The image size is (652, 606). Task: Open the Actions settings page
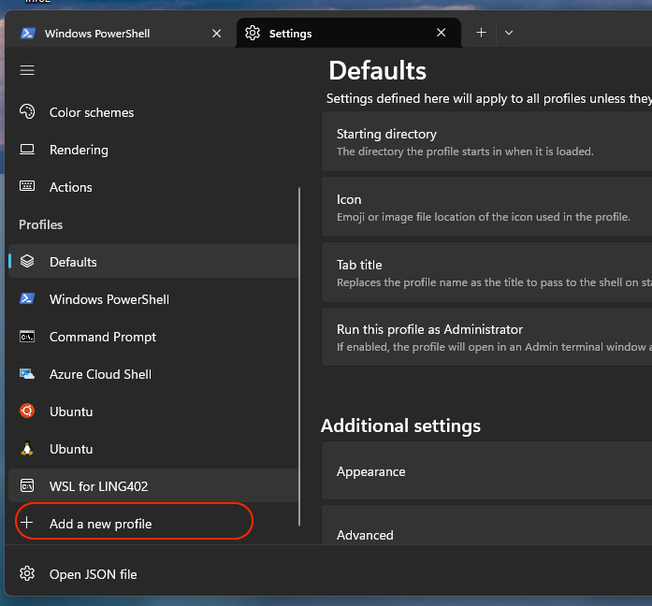click(153, 187)
